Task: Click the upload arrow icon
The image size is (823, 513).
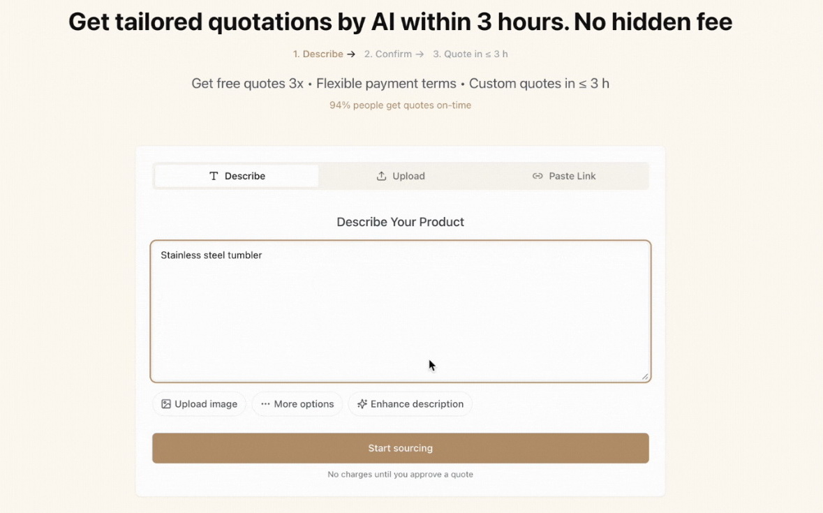Action: tap(382, 177)
